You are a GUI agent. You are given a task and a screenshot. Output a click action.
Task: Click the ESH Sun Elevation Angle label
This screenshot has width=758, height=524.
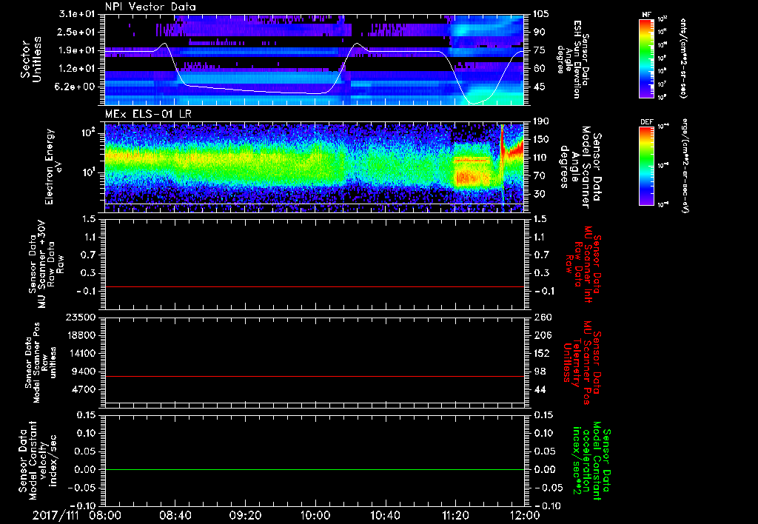[x=577, y=59]
